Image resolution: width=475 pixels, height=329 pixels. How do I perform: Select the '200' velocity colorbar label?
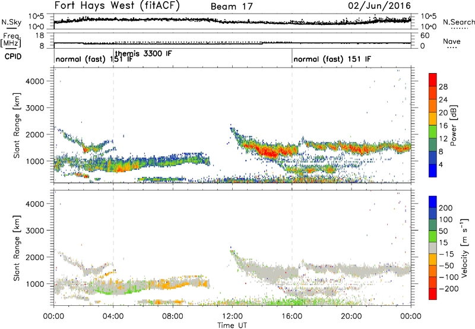(x=446, y=208)
